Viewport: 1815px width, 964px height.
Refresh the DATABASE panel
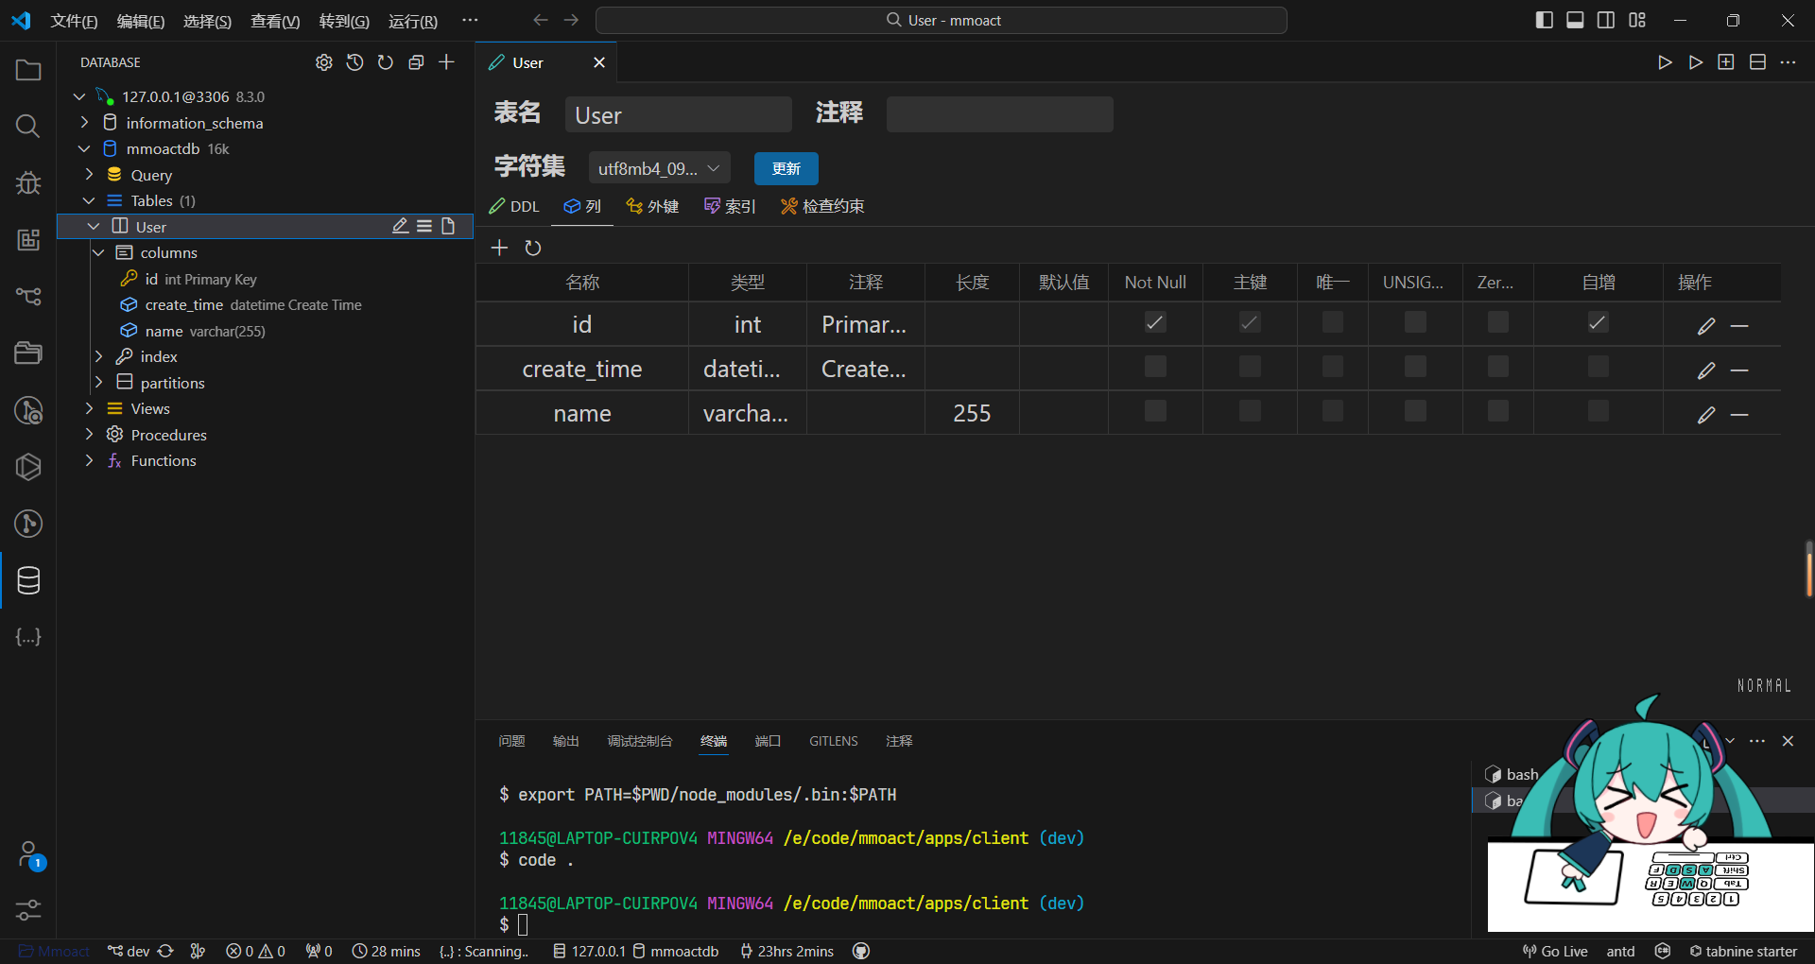[x=385, y=62]
